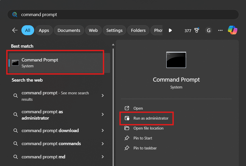Click the back arrow icon
The width and height of the screenshot is (246, 166).
pos(15,30)
